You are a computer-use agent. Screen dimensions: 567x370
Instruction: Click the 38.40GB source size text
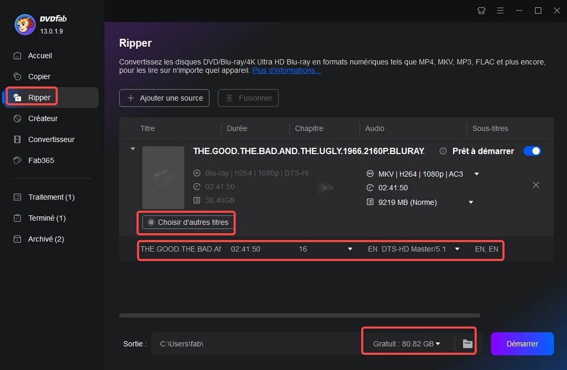point(220,200)
